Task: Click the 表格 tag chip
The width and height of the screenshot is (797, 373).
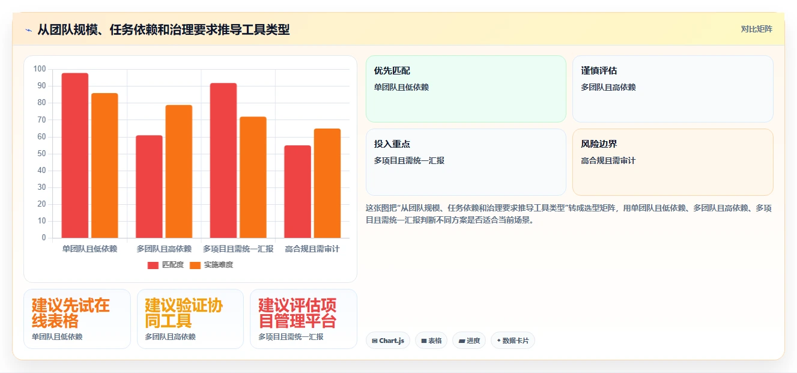Action: click(x=431, y=341)
